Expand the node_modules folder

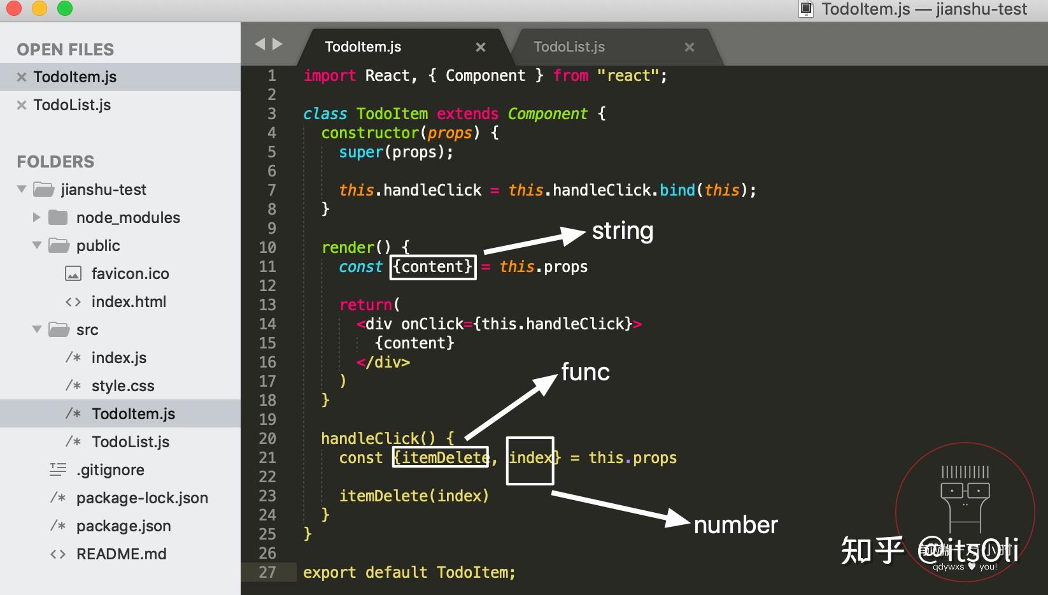click(36, 217)
